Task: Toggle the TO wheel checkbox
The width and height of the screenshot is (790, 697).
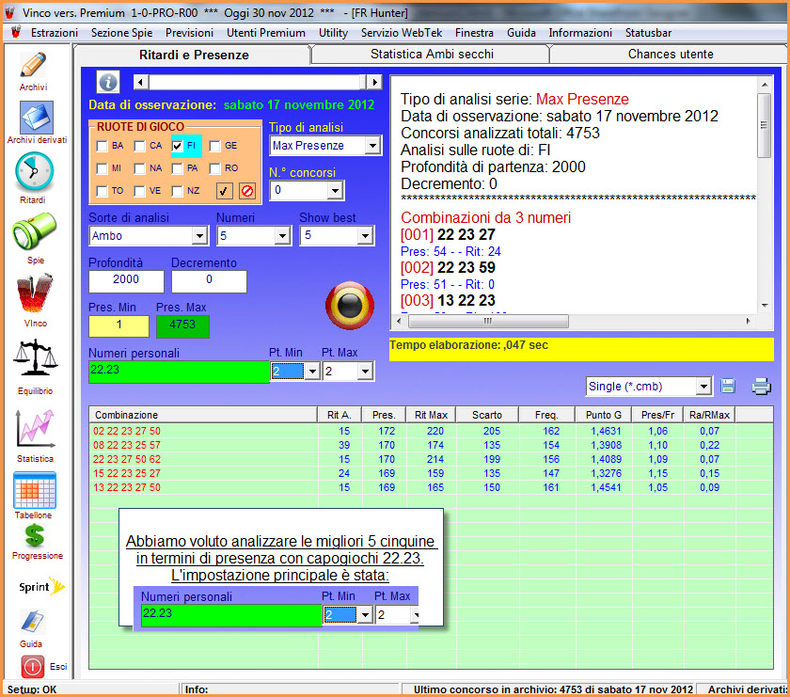Action: 102,192
